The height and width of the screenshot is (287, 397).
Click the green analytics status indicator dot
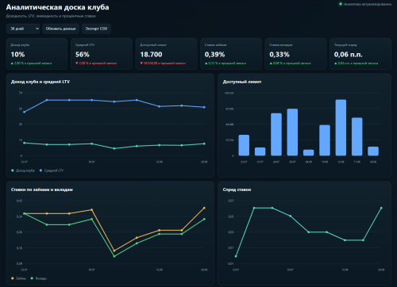pos(341,4)
